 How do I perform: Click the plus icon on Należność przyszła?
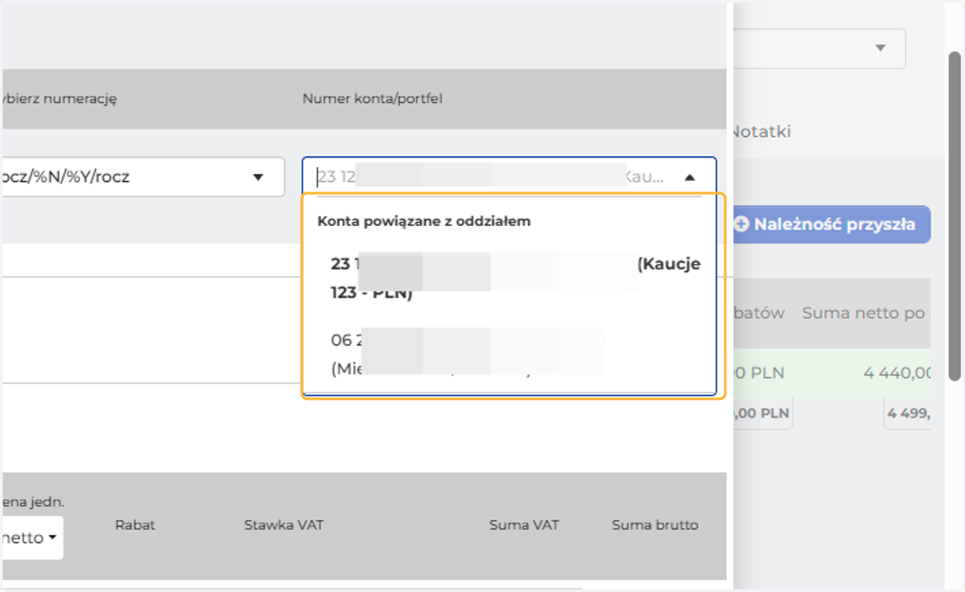(742, 224)
